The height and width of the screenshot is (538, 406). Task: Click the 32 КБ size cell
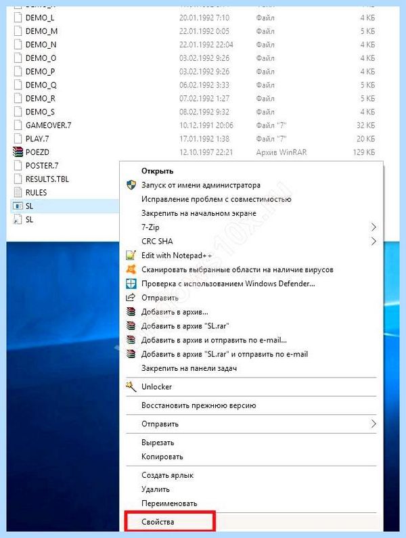[366, 125]
